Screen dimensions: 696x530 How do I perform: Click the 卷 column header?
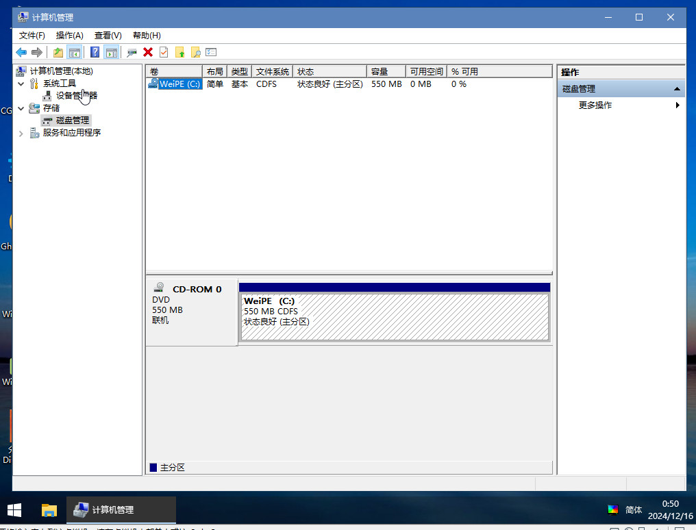175,71
